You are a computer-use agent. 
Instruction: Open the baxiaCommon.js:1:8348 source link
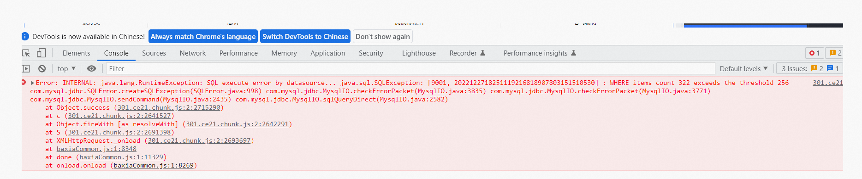pos(96,149)
